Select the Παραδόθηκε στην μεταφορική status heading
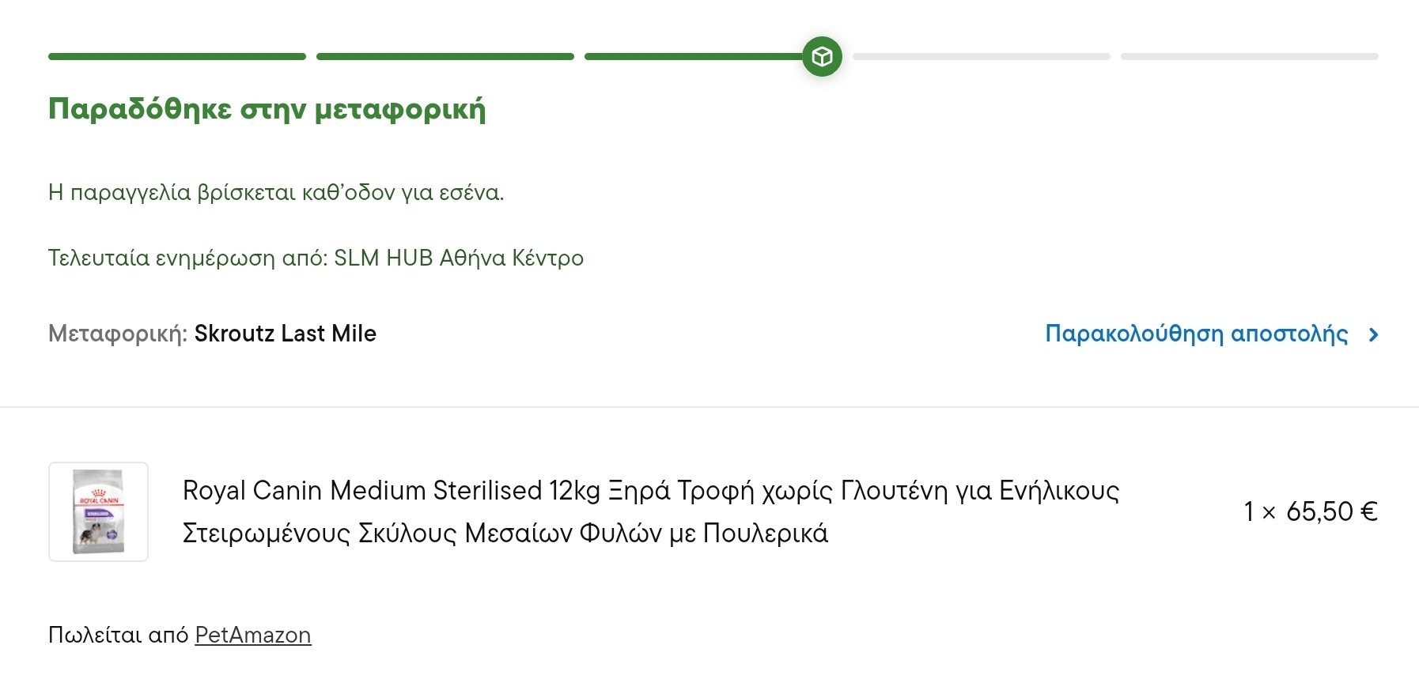 pos(267,109)
